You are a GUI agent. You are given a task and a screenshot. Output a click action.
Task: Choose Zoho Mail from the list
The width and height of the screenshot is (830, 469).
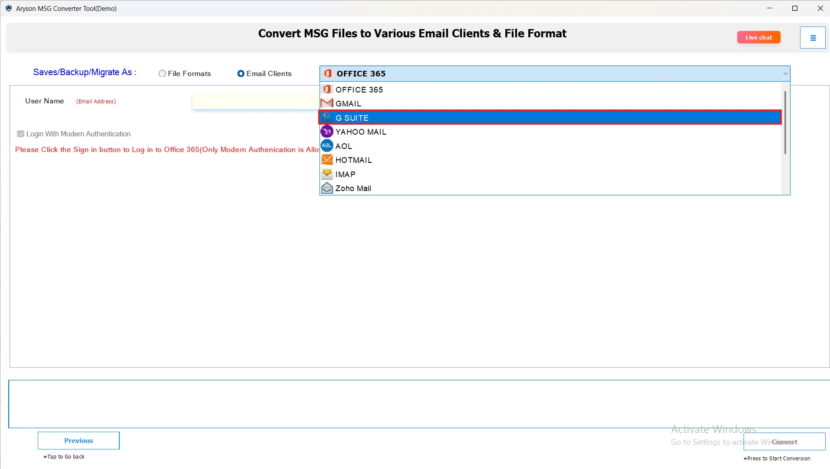[x=550, y=188]
